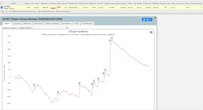Screen dimensions: 203x110
Task: Open the chart hamburger menu icon
Action: (x=151, y=32)
